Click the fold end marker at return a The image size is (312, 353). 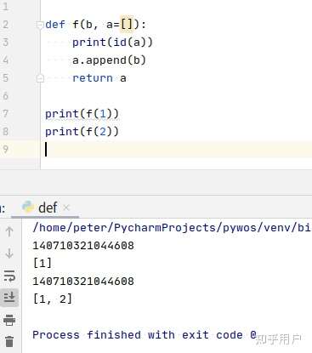click(x=40, y=78)
